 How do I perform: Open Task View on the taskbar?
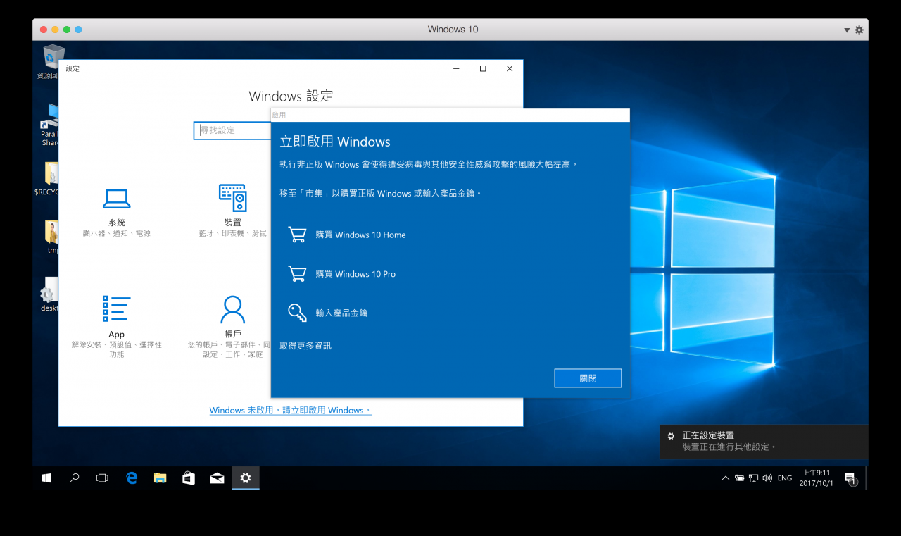click(x=102, y=478)
